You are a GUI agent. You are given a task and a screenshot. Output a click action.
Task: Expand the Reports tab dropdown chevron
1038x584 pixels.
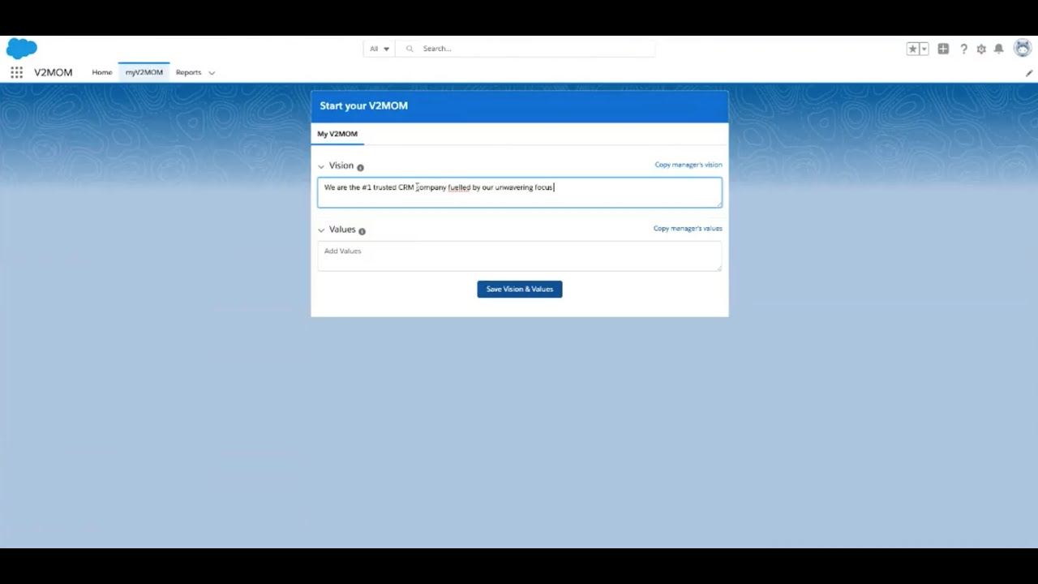click(212, 73)
